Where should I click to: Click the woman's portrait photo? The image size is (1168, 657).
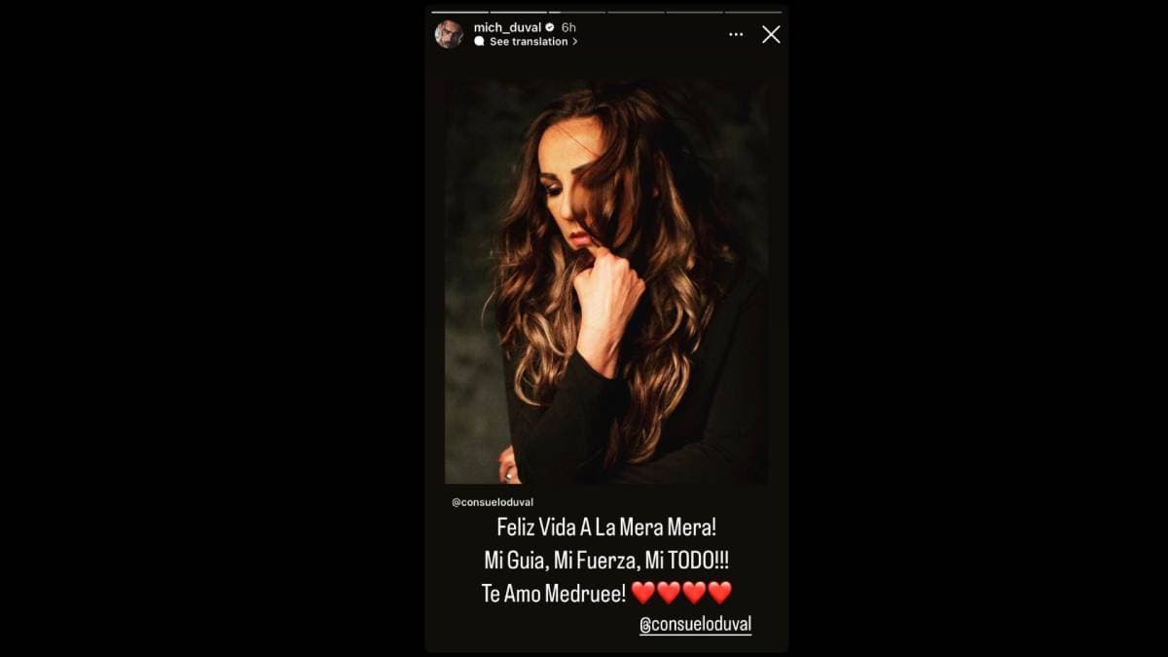pos(606,281)
